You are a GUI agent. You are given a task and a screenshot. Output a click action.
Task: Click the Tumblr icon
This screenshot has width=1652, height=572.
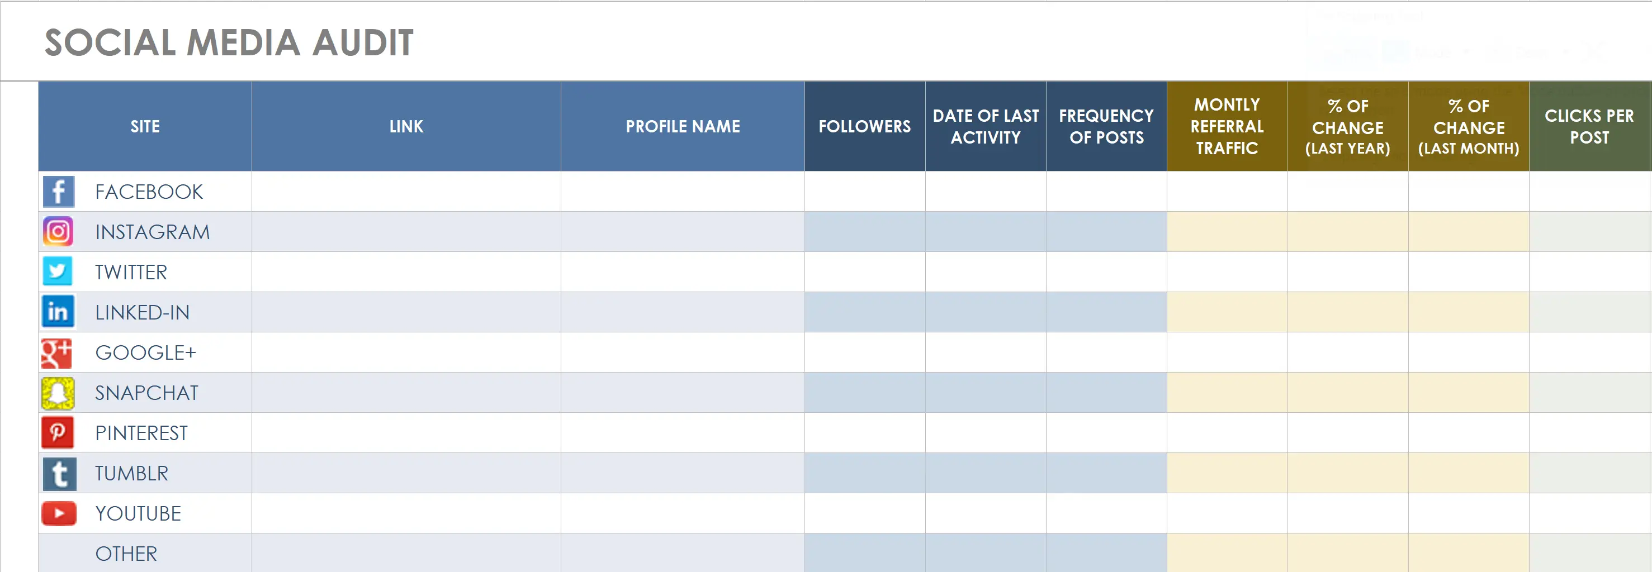coord(58,473)
